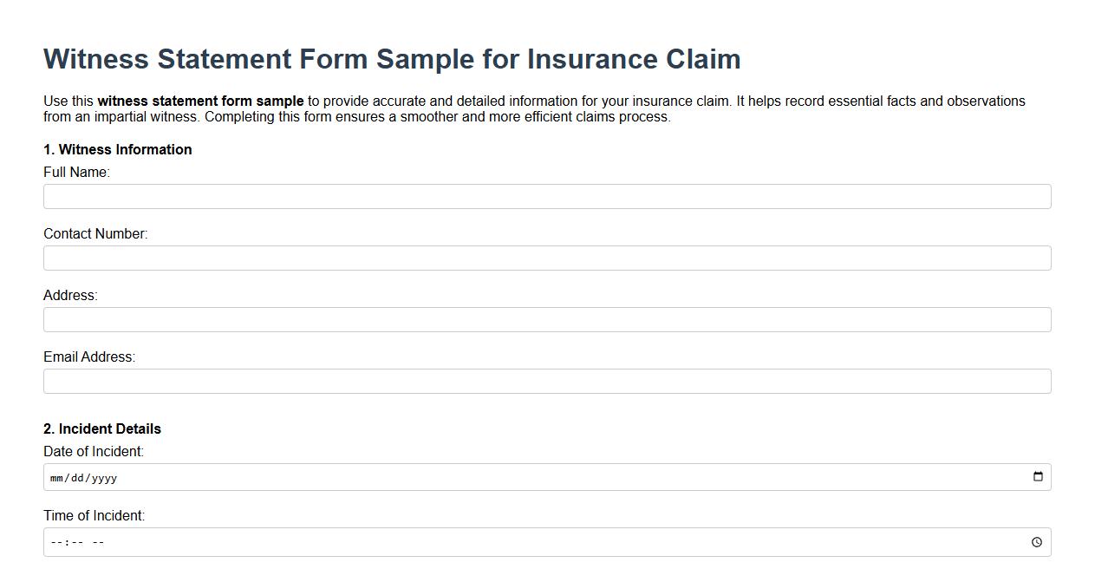This screenshot has height=569, width=1095.
Task: Select the hour segment in Time of Incident
Action: tap(55, 541)
